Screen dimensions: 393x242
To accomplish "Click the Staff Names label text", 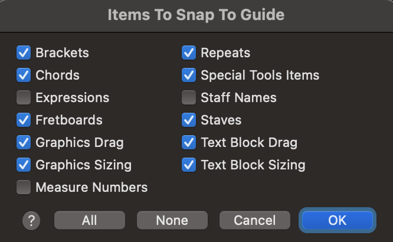I will click(238, 98).
